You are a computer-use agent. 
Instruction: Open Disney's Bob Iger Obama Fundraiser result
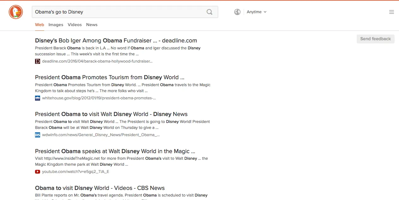[x=116, y=41]
